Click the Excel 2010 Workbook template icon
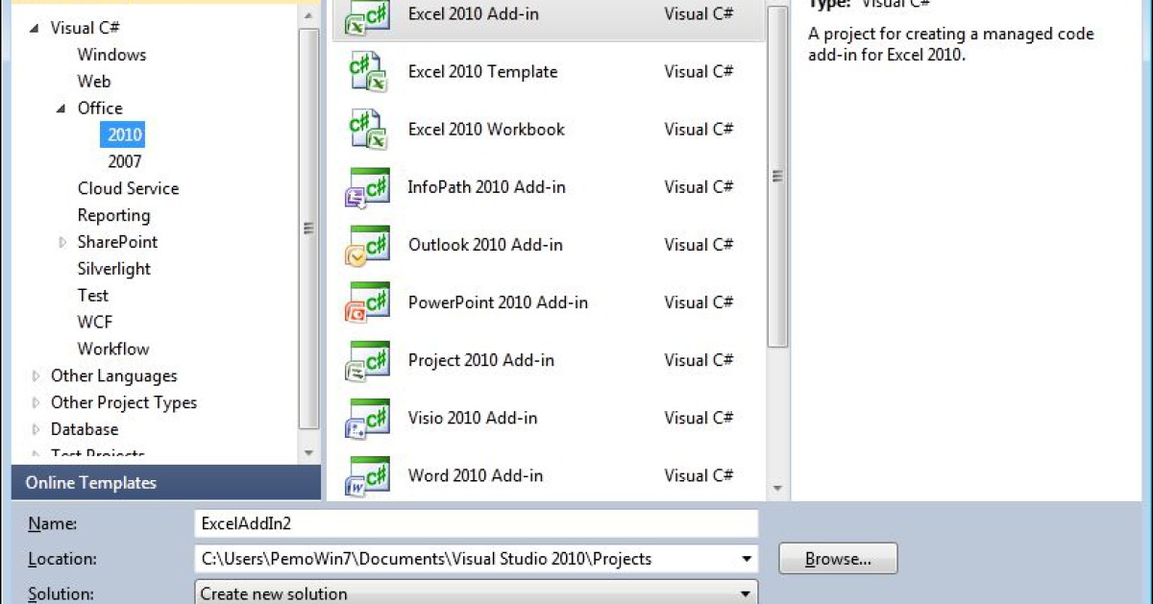The height and width of the screenshot is (604, 1153). point(366,129)
